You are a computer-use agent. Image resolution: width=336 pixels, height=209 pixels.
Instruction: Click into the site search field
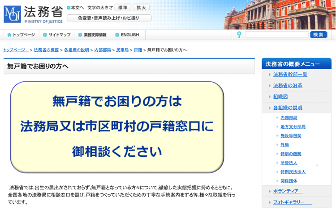click(277, 35)
